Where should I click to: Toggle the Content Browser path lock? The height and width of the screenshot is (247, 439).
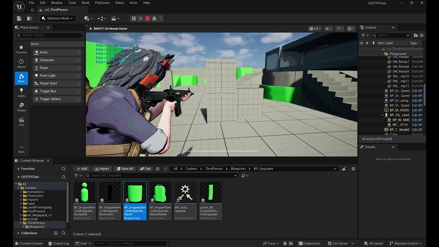(x=344, y=169)
